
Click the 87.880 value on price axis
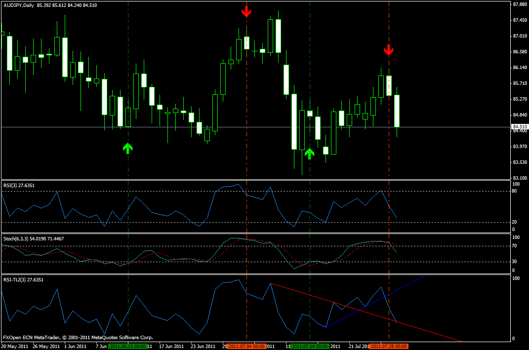519,4
